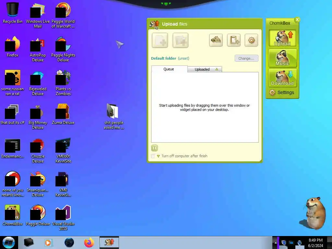Select the Chuzzle Deluxe desktop icon
Image resolution: width=332 pixels, height=249 pixels.
click(x=38, y=150)
